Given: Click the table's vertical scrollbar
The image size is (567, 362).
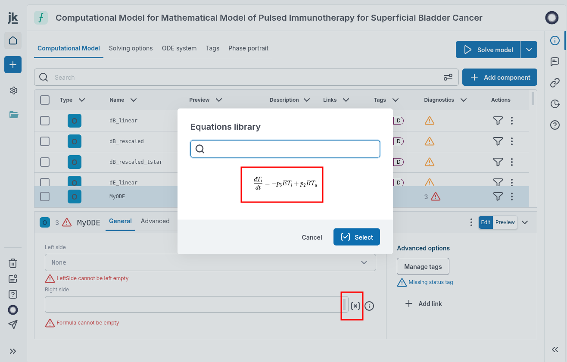Looking at the screenshot, I should pos(533,99).
